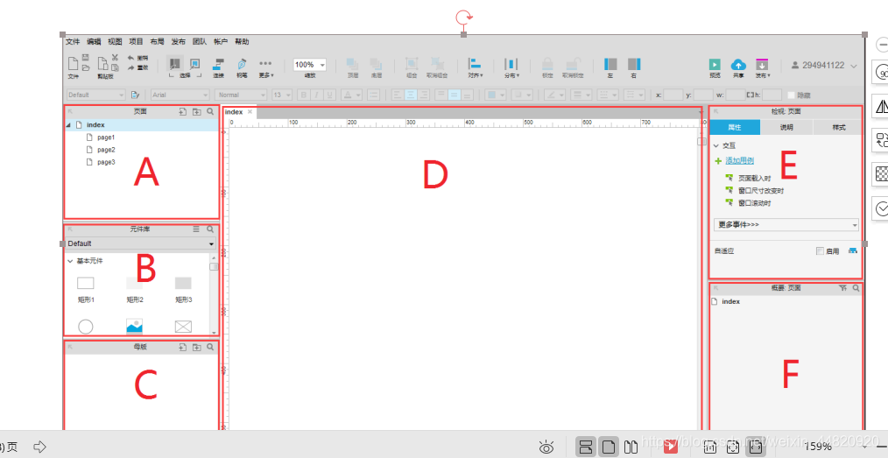Open the Default library dropdown

pyautogui.click(x=141, y=243)
